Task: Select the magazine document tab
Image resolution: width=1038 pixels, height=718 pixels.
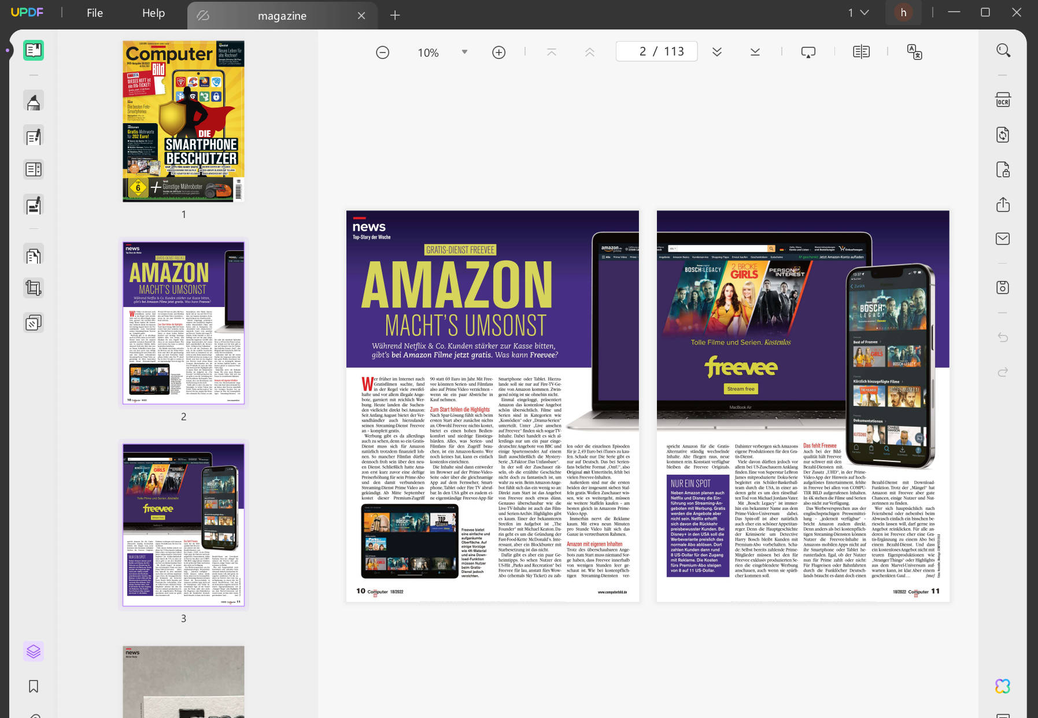Action: (x=282, y=16)
